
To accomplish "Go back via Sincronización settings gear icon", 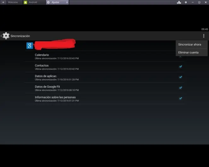I will pos(6,36).
